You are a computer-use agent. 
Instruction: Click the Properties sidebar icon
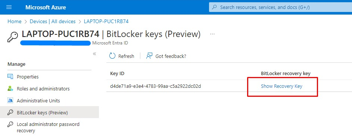click(x=10, y=77)
